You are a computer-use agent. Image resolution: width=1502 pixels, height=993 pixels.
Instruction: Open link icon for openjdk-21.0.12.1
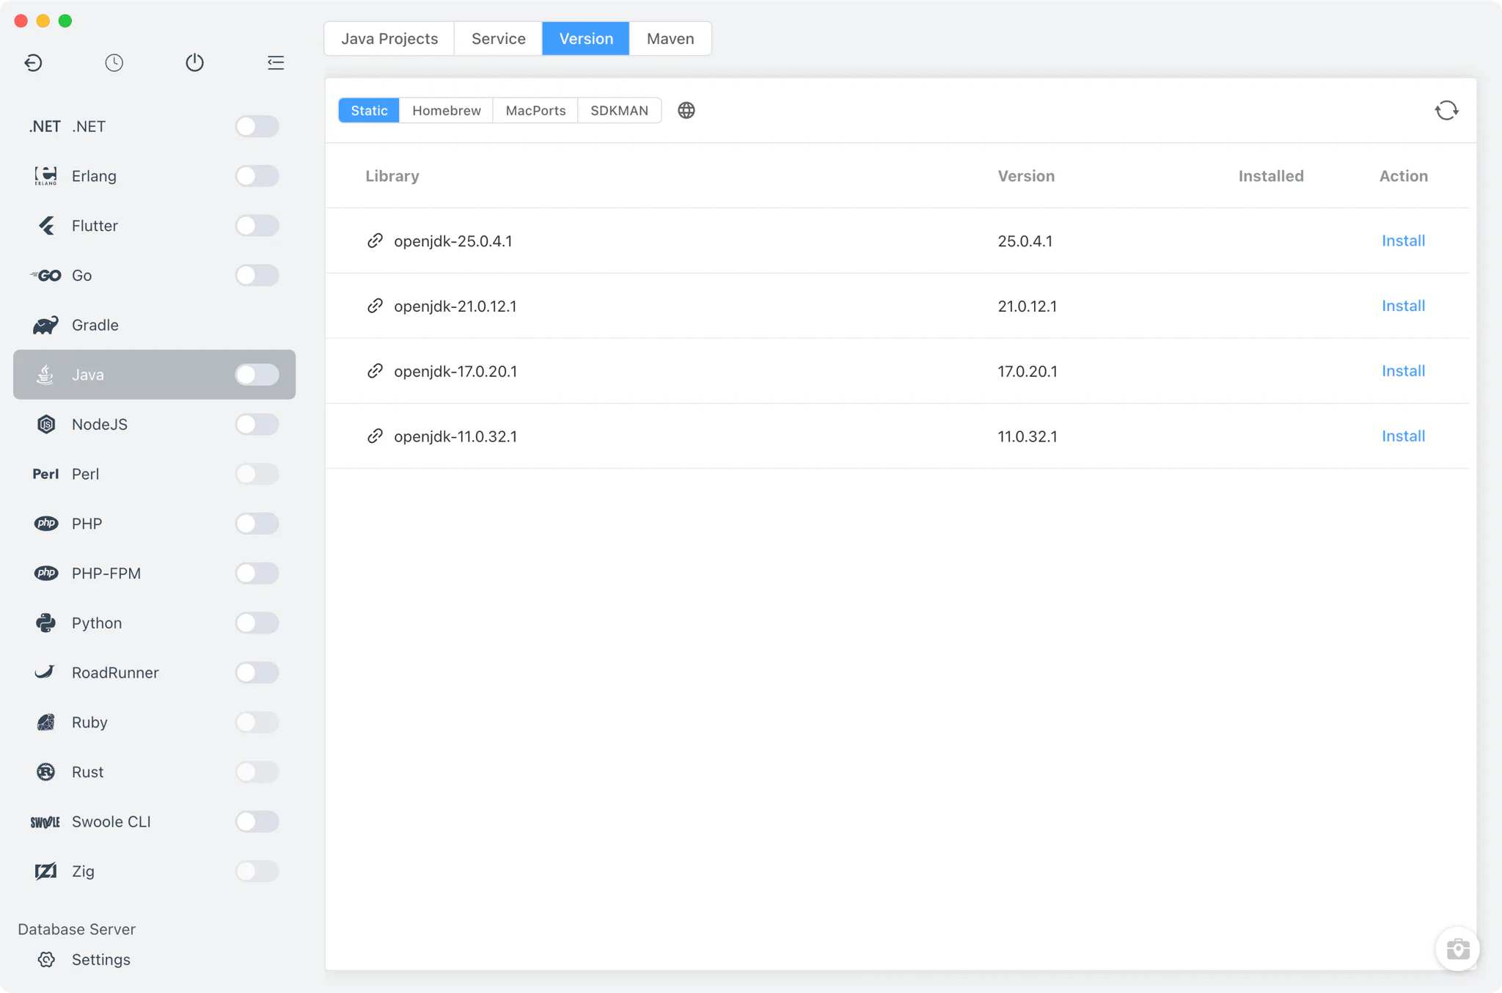(x=375, y=306)
